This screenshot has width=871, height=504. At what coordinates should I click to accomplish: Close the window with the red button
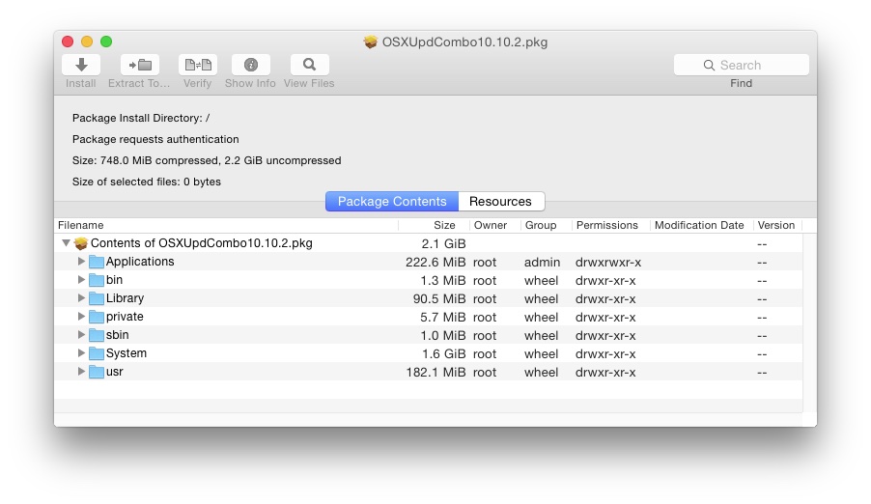(x=68, y=42)
